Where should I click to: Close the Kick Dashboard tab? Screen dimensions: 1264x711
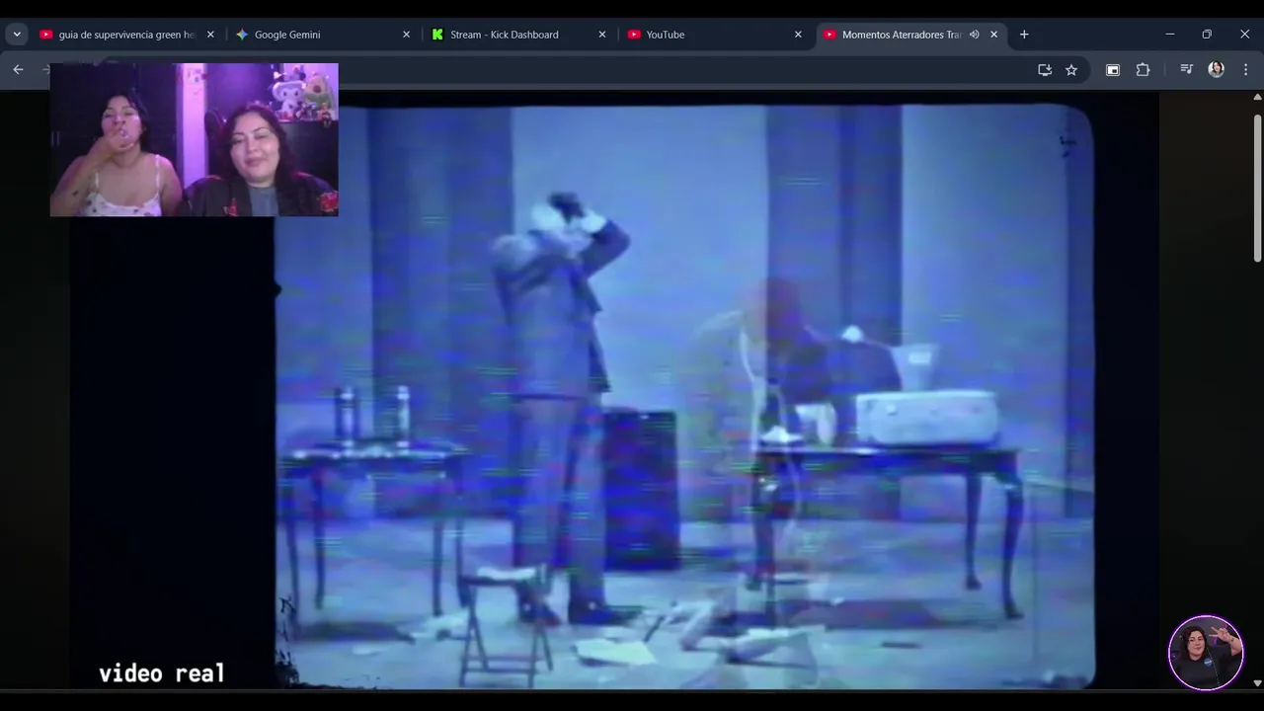(602, 35)
